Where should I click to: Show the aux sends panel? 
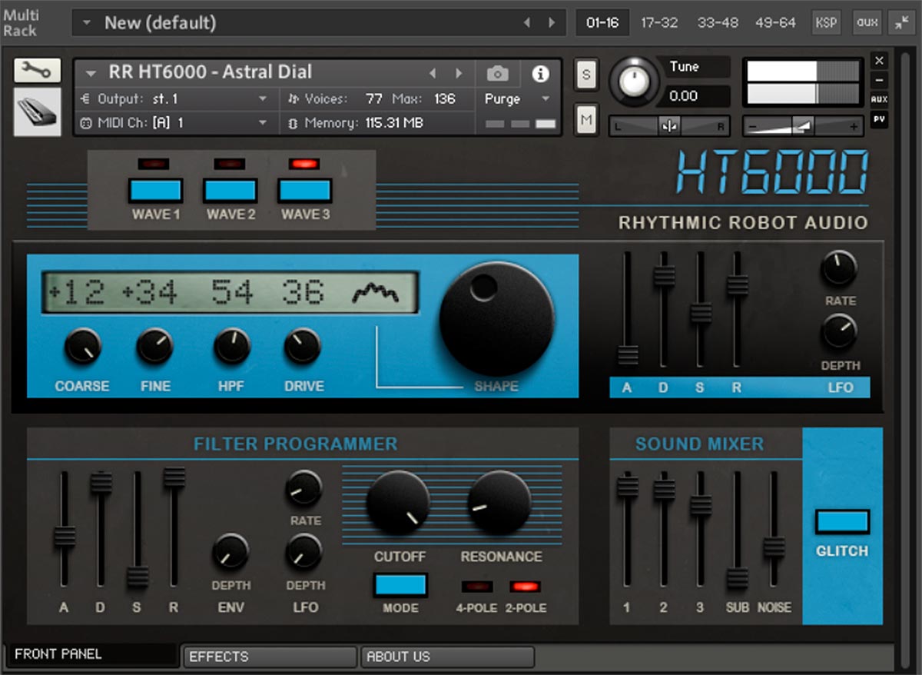coord(867,22)
